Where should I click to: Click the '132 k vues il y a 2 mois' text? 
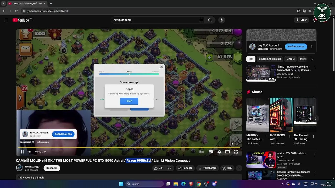31,178
